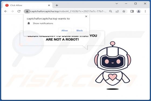
Task: Open site info via the lock icon
Action: pos(27,11)
